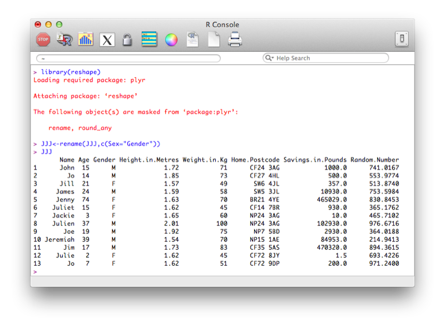Open the Quartz graphics bar-chart icon
445x329 pixels.
[86, 39]
